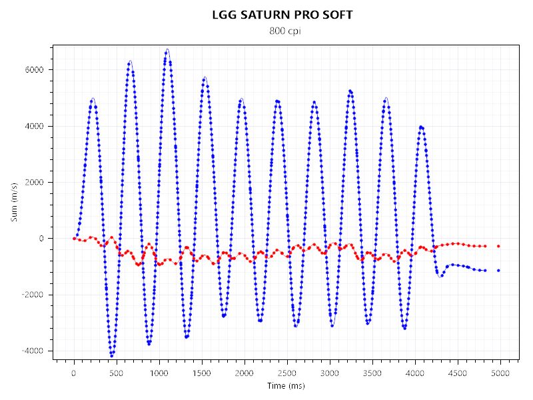The image size is (533, 400).
Task: Click x-axis tick label 1000
Action: [x=159, y=373]
